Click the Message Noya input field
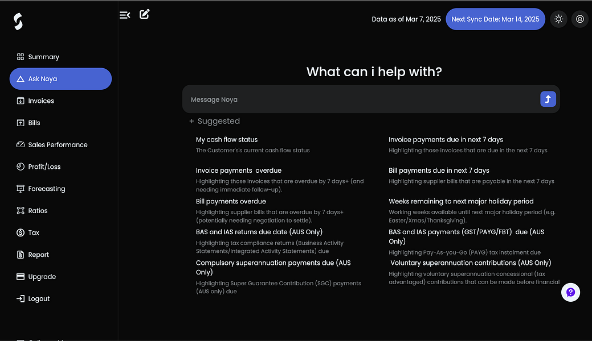The image size is (592, 341). [353, 99]
